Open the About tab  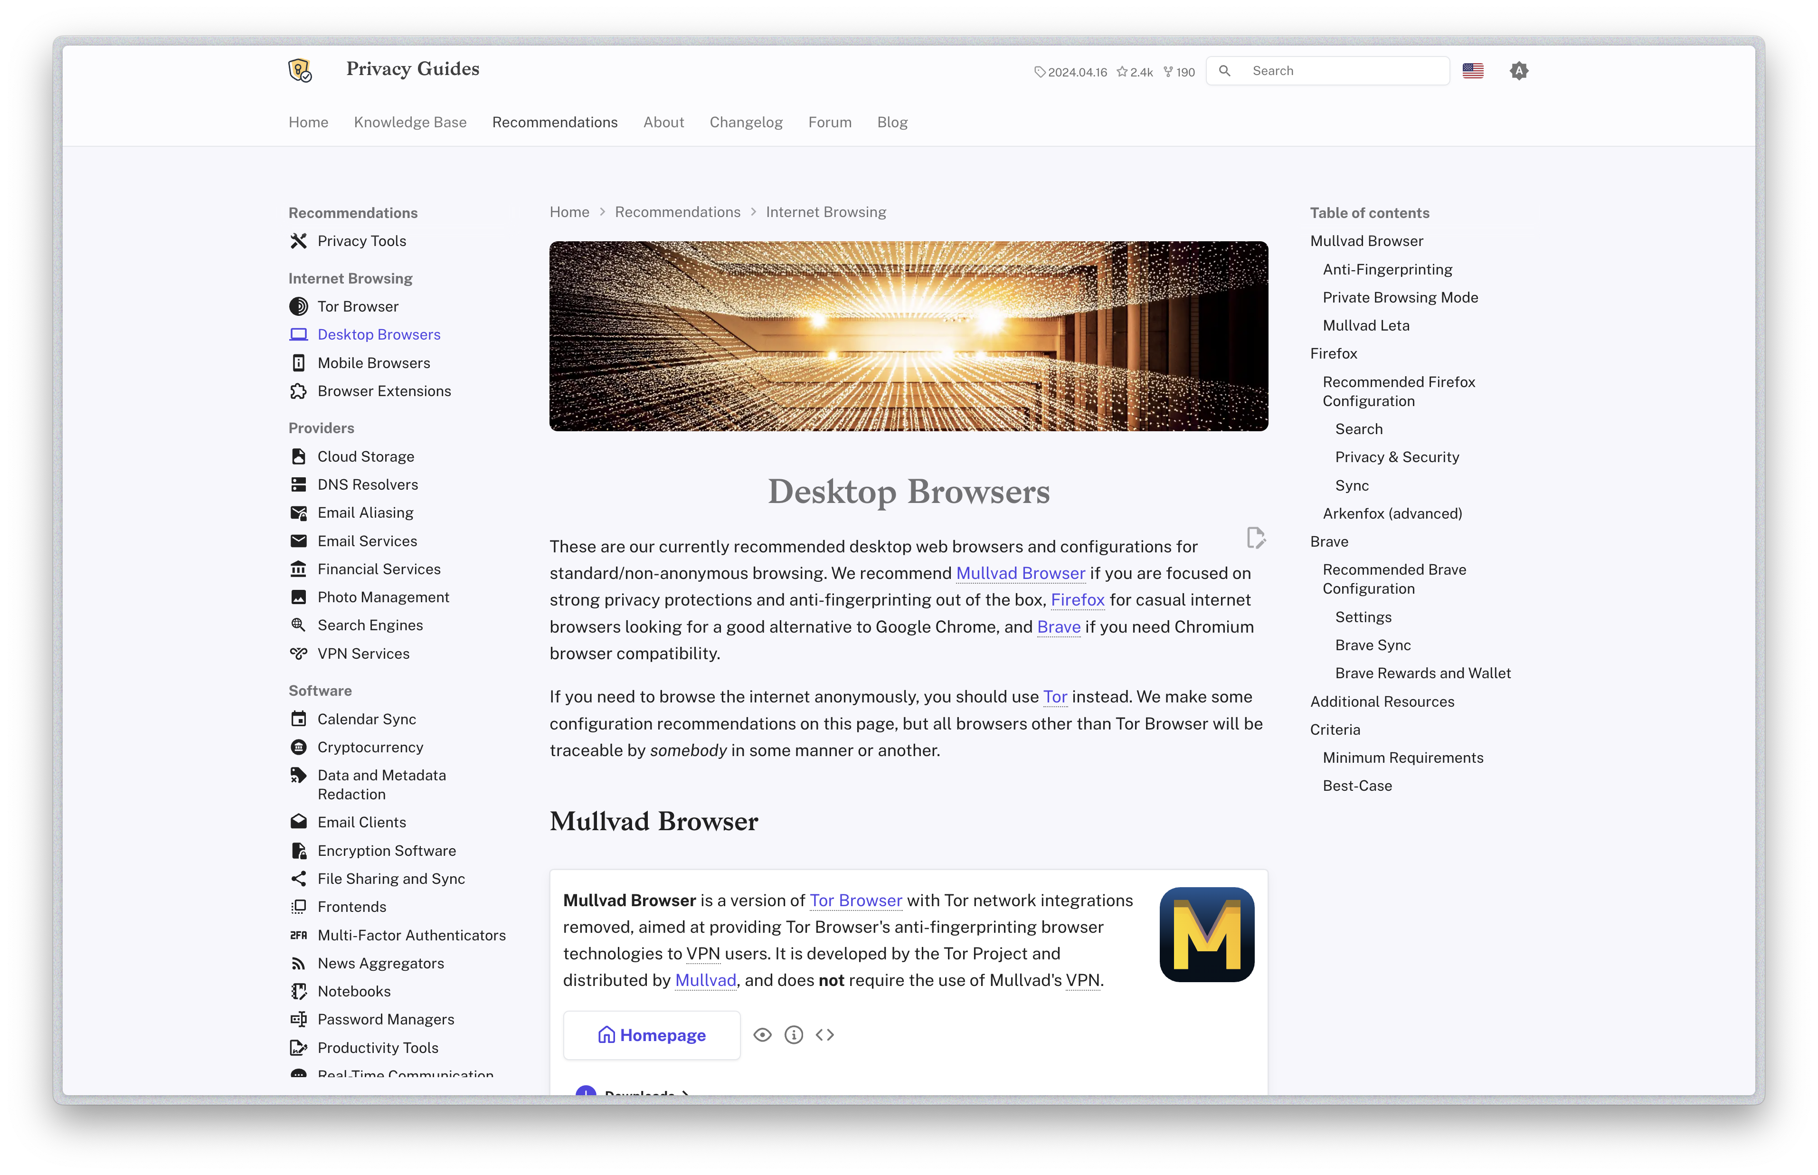click(664, 122)
